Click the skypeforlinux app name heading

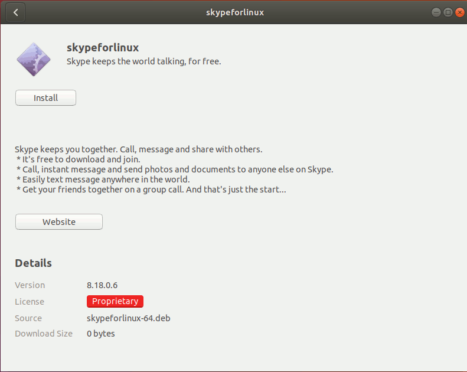(x=103, y=48)
